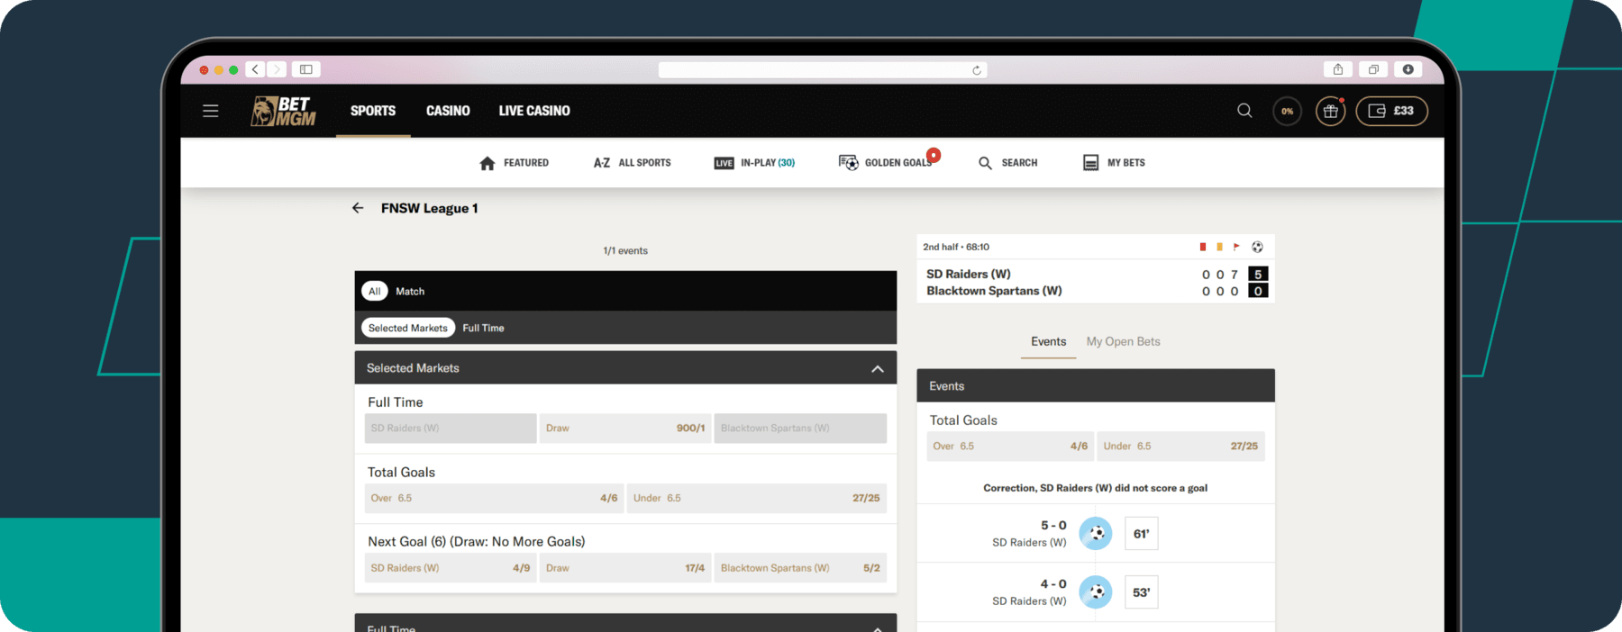Image resolution: width=1622 pixels, height=632 pixels.
Task: Open the Featured home tab
Action: 514,163
